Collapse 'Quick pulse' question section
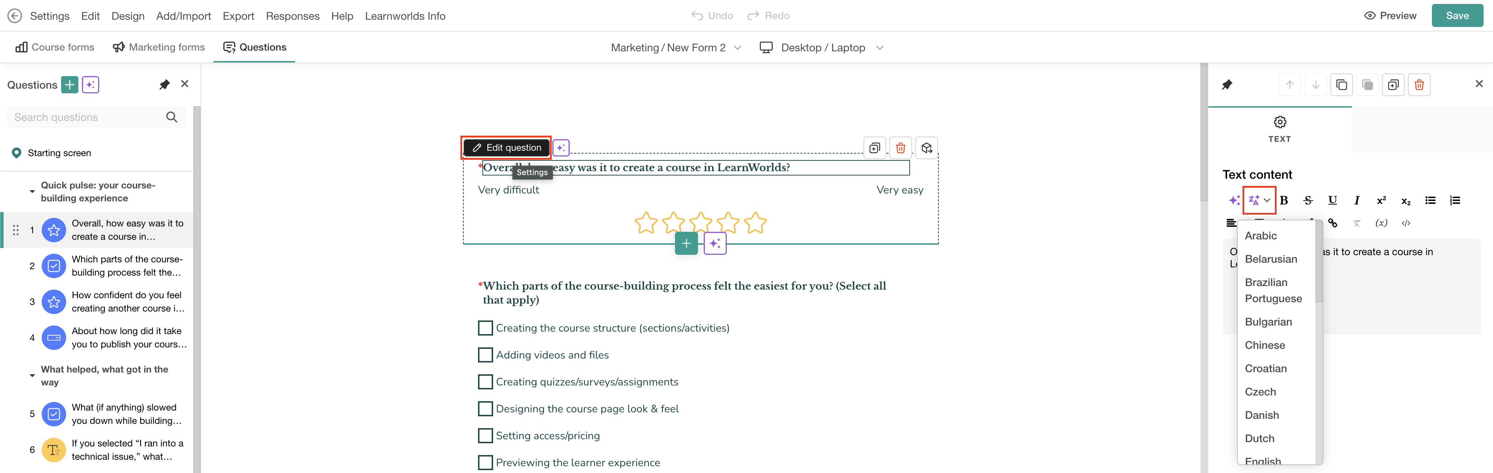 point(32,192)
